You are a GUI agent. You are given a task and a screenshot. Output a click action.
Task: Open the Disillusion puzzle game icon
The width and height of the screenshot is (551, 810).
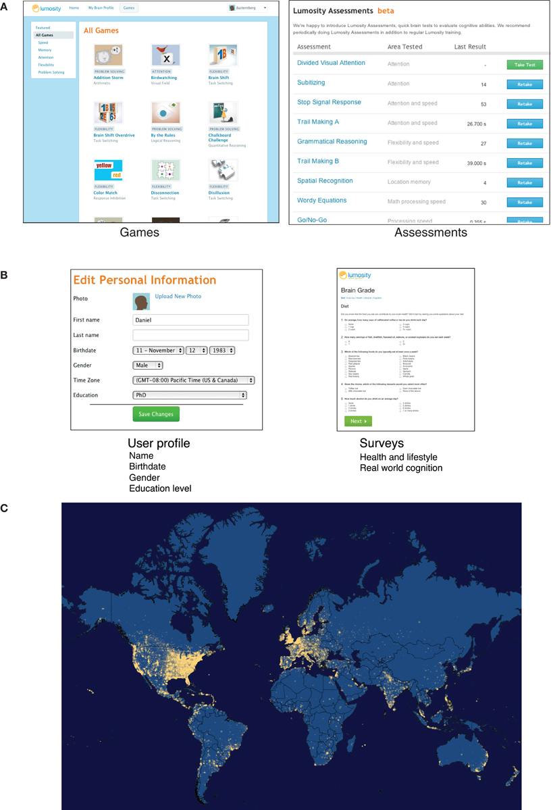pyautogui.click(x=223, y=170)
